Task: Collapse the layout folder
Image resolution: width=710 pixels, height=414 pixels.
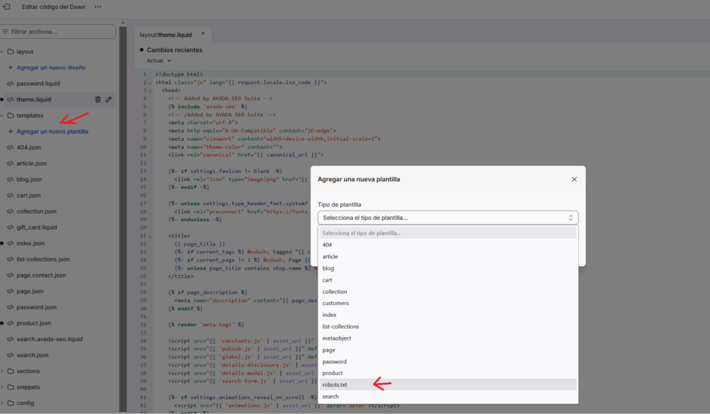Action: coord(3,52)
